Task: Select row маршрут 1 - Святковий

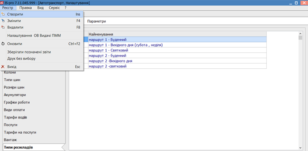Action: point(177,50)
